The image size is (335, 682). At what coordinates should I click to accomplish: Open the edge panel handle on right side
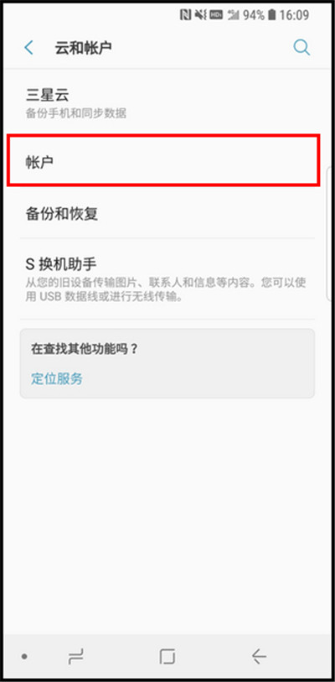pyautogui.click(x=330, y=235)
